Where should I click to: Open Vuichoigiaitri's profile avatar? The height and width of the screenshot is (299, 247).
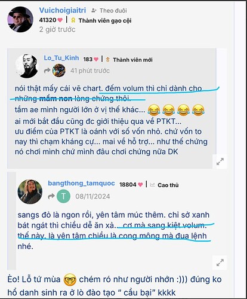tap(20, 20)
